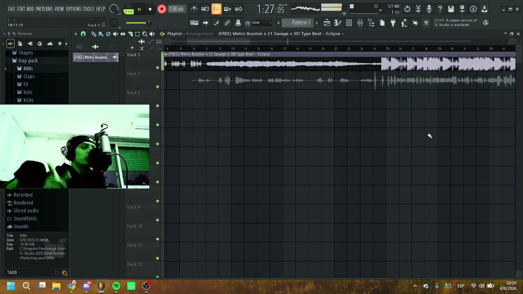Enable the overdub button
The image size is (523, 294).
point(228,9)
